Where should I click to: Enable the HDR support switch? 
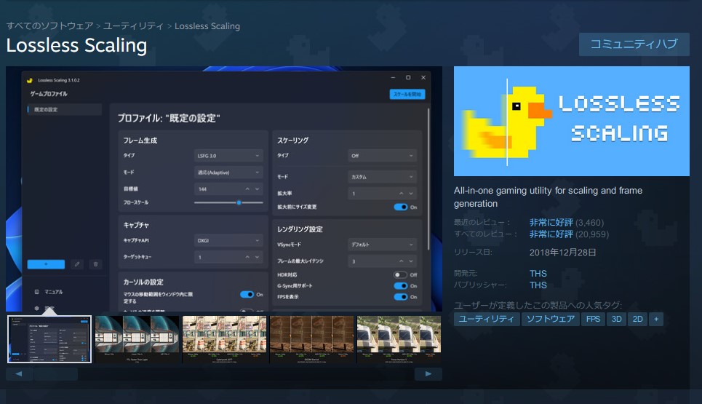[400, 274]
